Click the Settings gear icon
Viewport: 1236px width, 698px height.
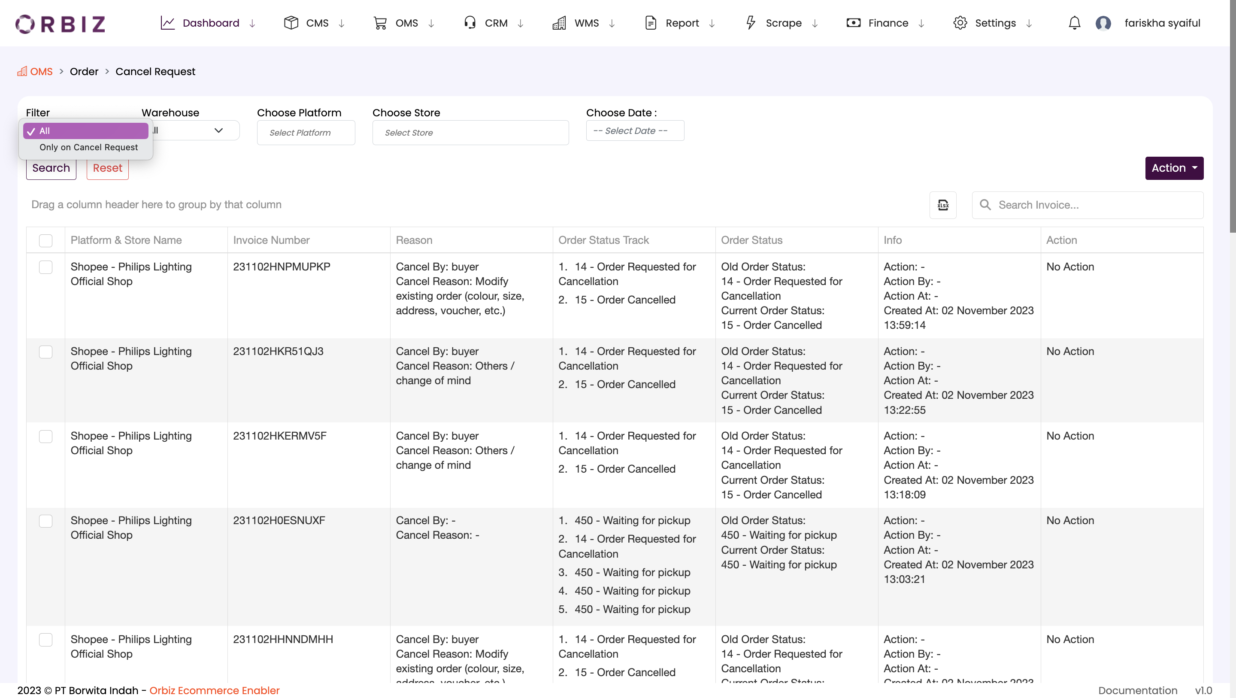coord(960,23)
